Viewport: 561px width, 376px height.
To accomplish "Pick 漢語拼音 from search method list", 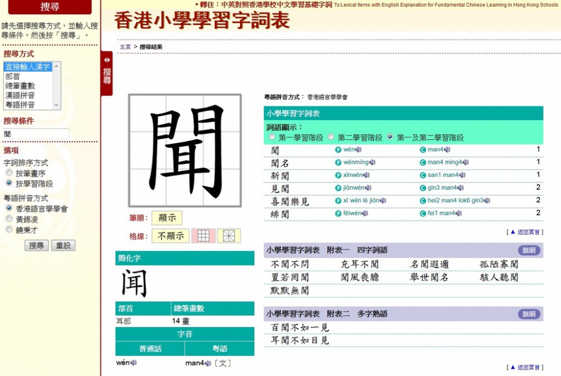I will tap(20, 95).
